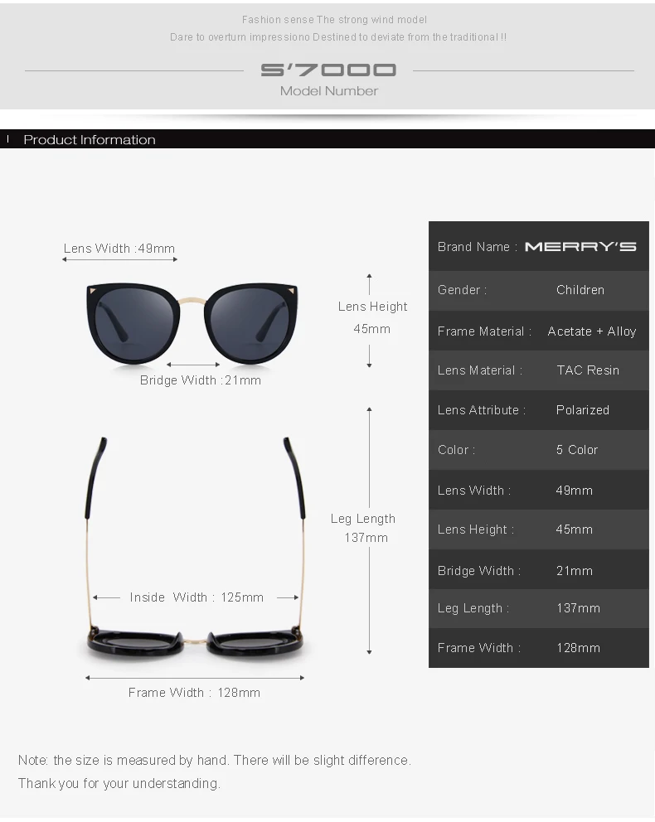
Task: Click the 'TAC Resin' value
Action: [x=588, y=370]
